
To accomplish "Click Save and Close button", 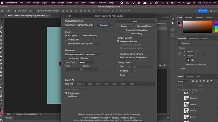I will pyautogui.click(x=144, y=26).
